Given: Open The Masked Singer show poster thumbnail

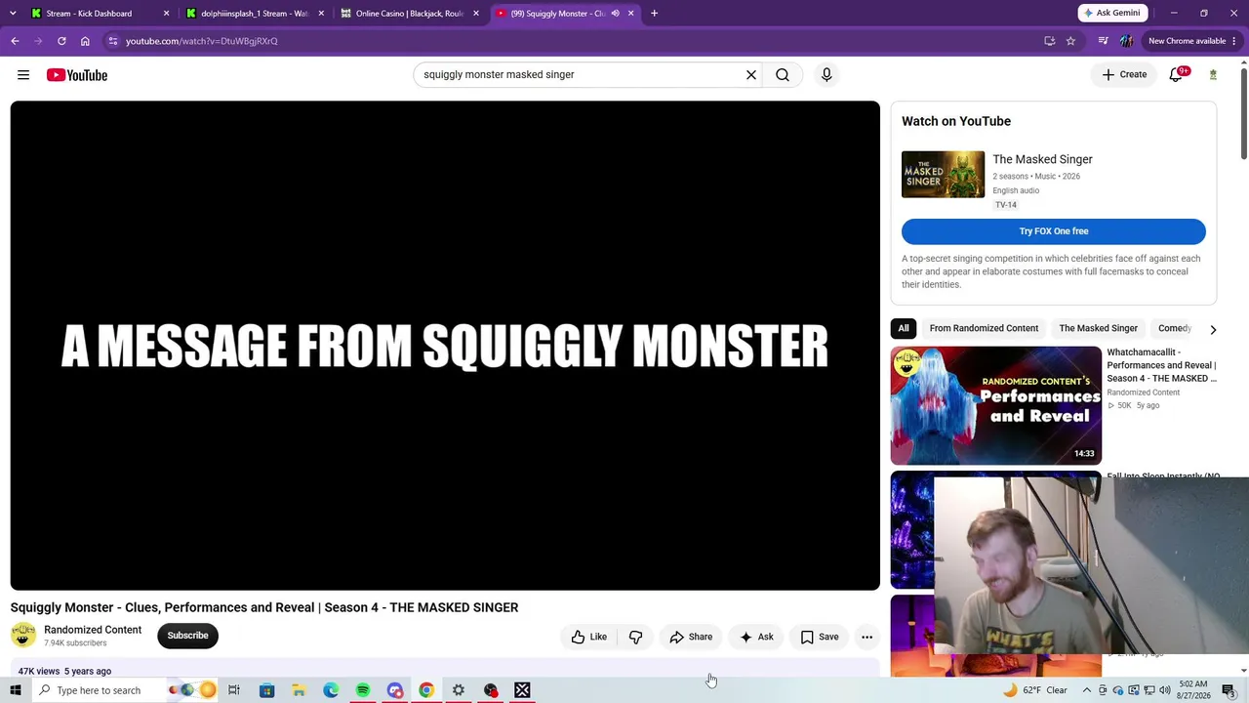Looking at the screenshot, I should (x=943, y=175).
